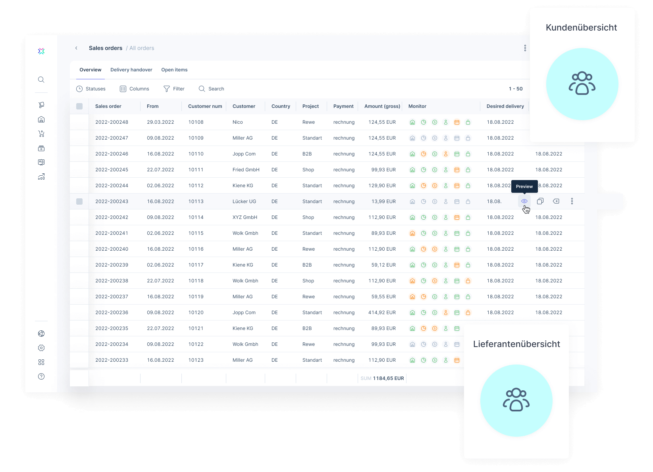Screen dimensions: 653x472
Task: Click the SUM 1184,65 EUR total
Action: [382, 378]
